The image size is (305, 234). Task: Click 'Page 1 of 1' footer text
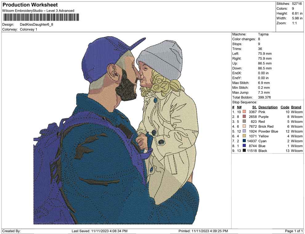(x=294, y=231)
